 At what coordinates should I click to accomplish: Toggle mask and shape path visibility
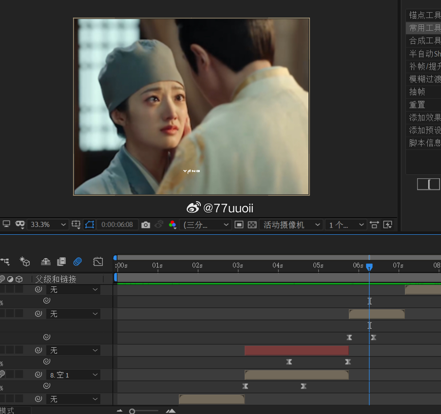coord(90,225)
